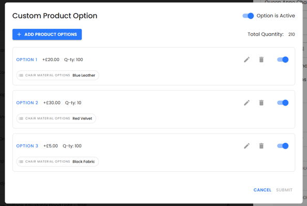Screen dimensions: 307x206
Task: Edit Option 2 with the pencil icon
Action: pyautogui.click(x=247, y=102)
